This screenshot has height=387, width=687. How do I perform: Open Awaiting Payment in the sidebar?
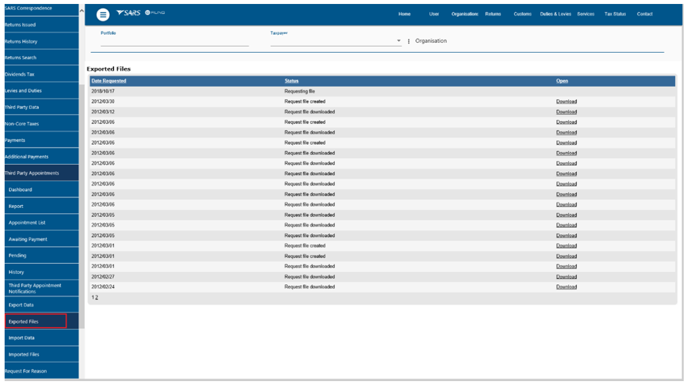pos(28,239)
